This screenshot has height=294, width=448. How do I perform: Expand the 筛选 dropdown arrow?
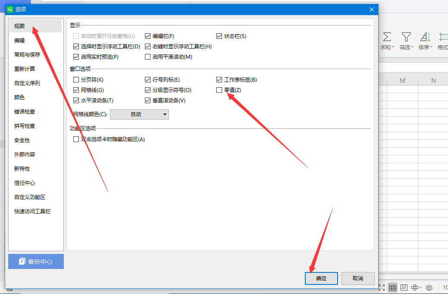pyautogui.click(x=413, y=47)
